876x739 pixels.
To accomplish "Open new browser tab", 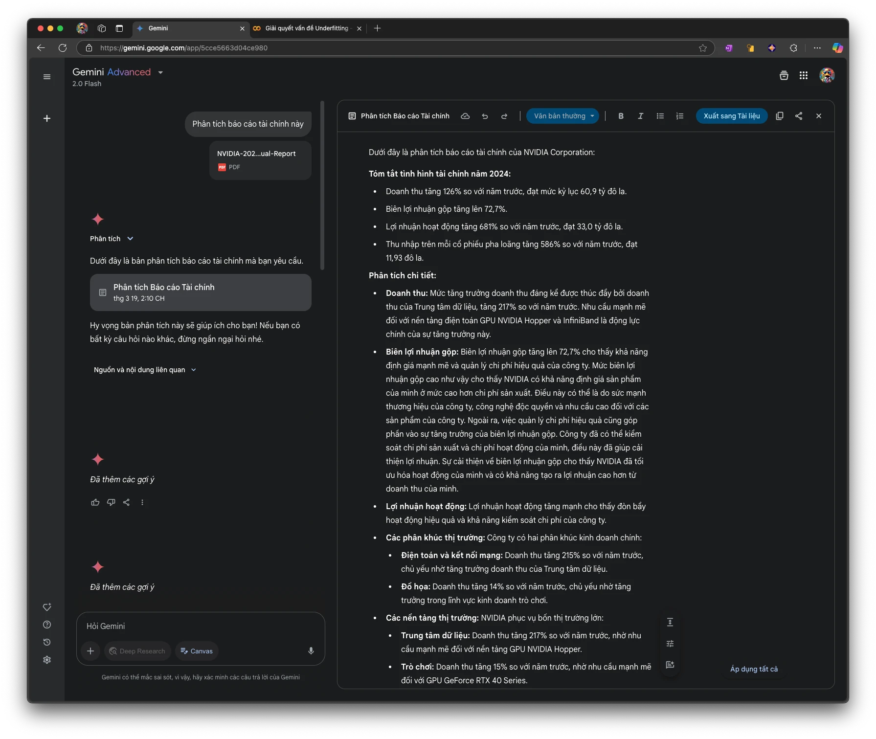I will 377,28.
